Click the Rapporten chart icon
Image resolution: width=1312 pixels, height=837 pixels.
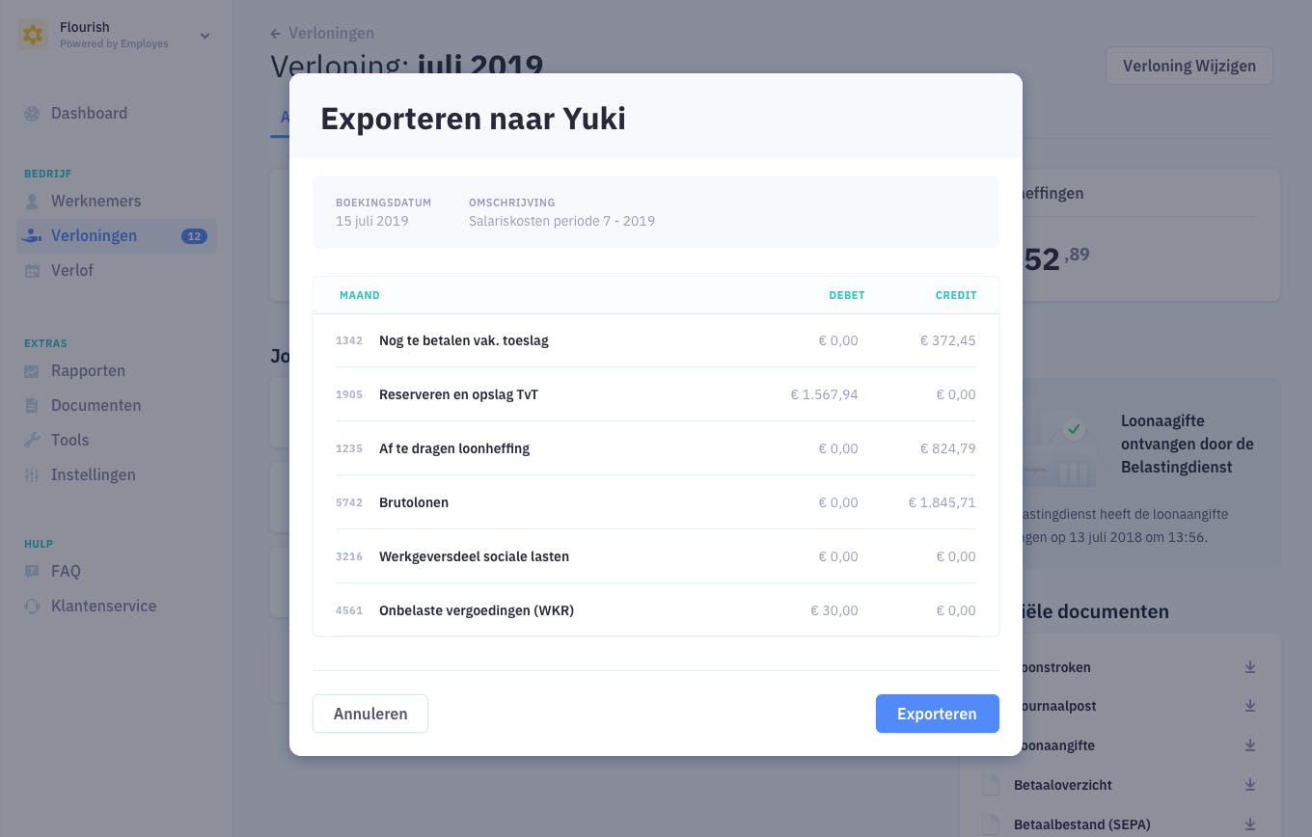coord(32,371)
